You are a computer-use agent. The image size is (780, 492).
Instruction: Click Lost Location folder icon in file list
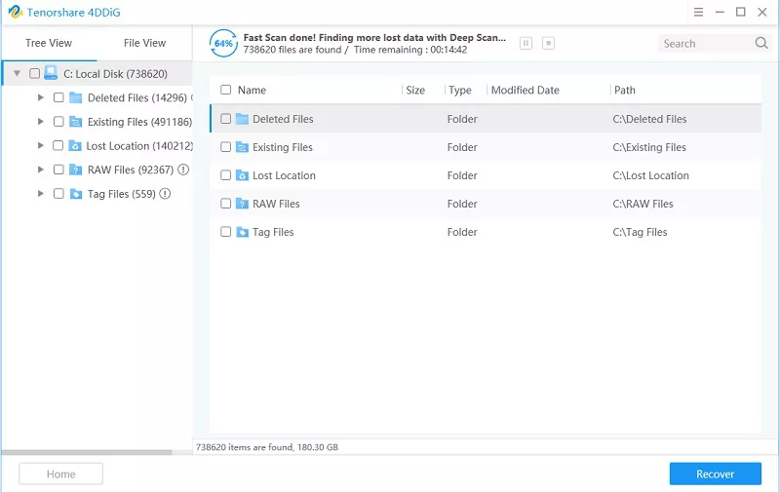tap(242, 175)
